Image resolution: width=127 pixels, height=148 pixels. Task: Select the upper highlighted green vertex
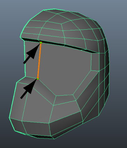coord(41,43)
